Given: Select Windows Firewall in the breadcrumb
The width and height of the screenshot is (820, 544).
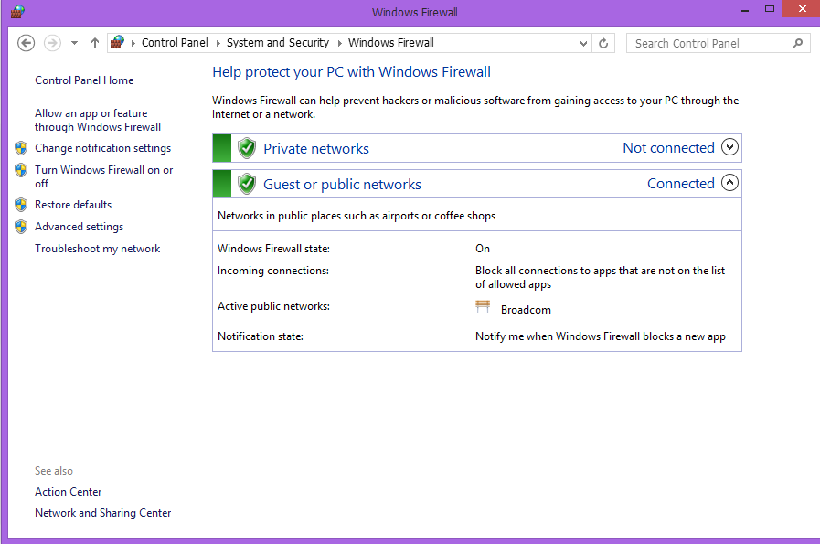Looking at the screenshot, I should point(391,43).
